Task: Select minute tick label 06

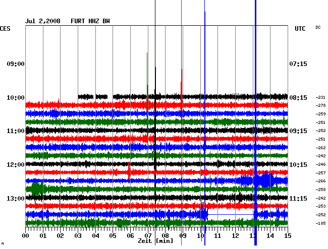Action: tap(130, 236)
